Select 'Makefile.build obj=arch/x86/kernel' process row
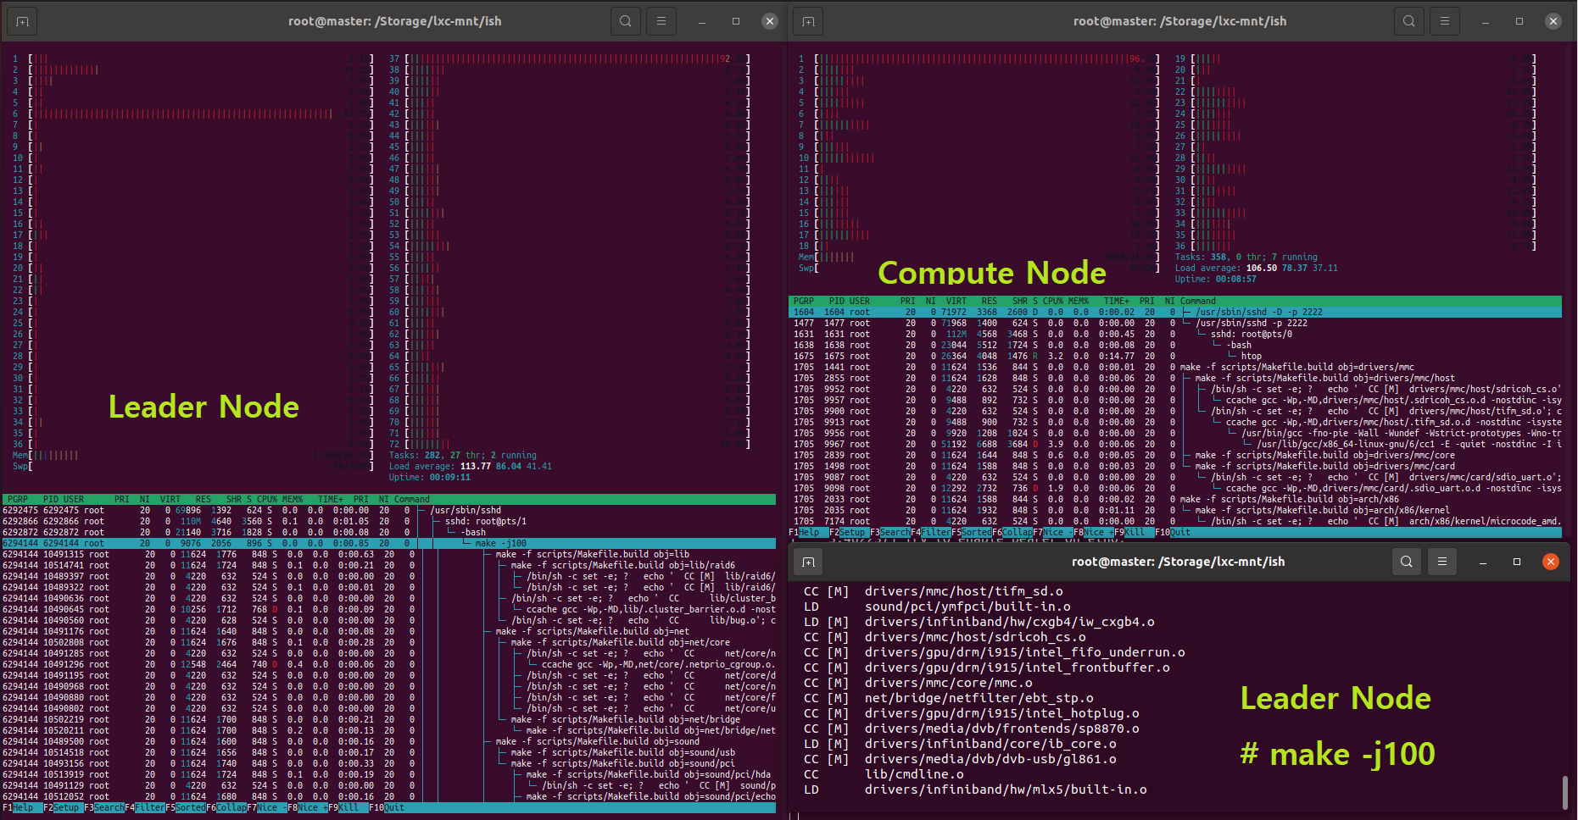Viewport: 1578px width, 820px height. tap(1175, 511)
